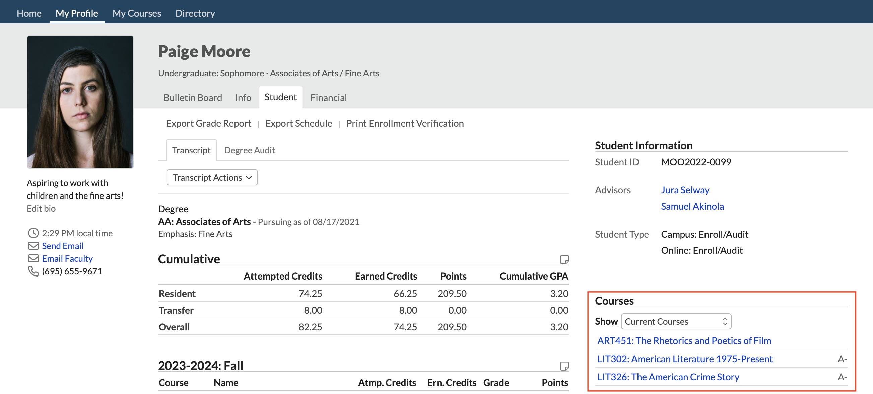Open the Directory navigation item
The width and height of the screenshot is (873, 394).
tap(195, 13)
